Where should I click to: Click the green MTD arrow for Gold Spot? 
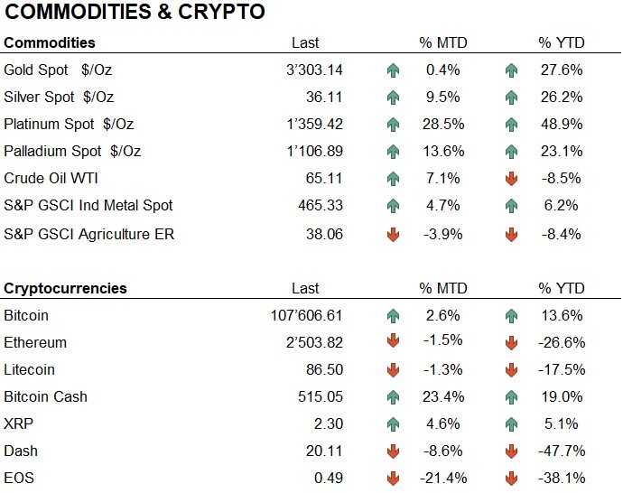(x=392, y=70)
